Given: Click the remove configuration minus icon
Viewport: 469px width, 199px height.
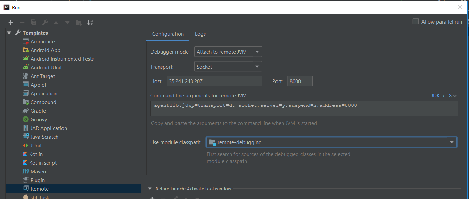Looking at the screenshot, I should point(22,23).
